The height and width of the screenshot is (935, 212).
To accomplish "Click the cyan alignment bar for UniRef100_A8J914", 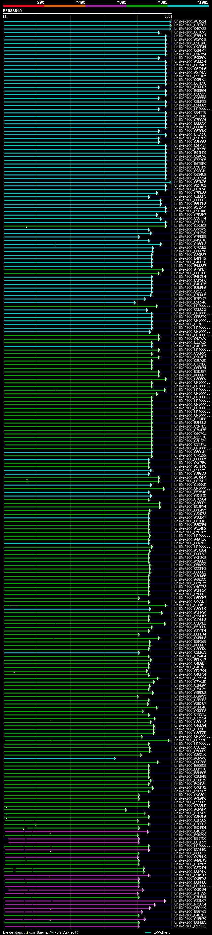I will pyautogui.click(x=87, y=22).
